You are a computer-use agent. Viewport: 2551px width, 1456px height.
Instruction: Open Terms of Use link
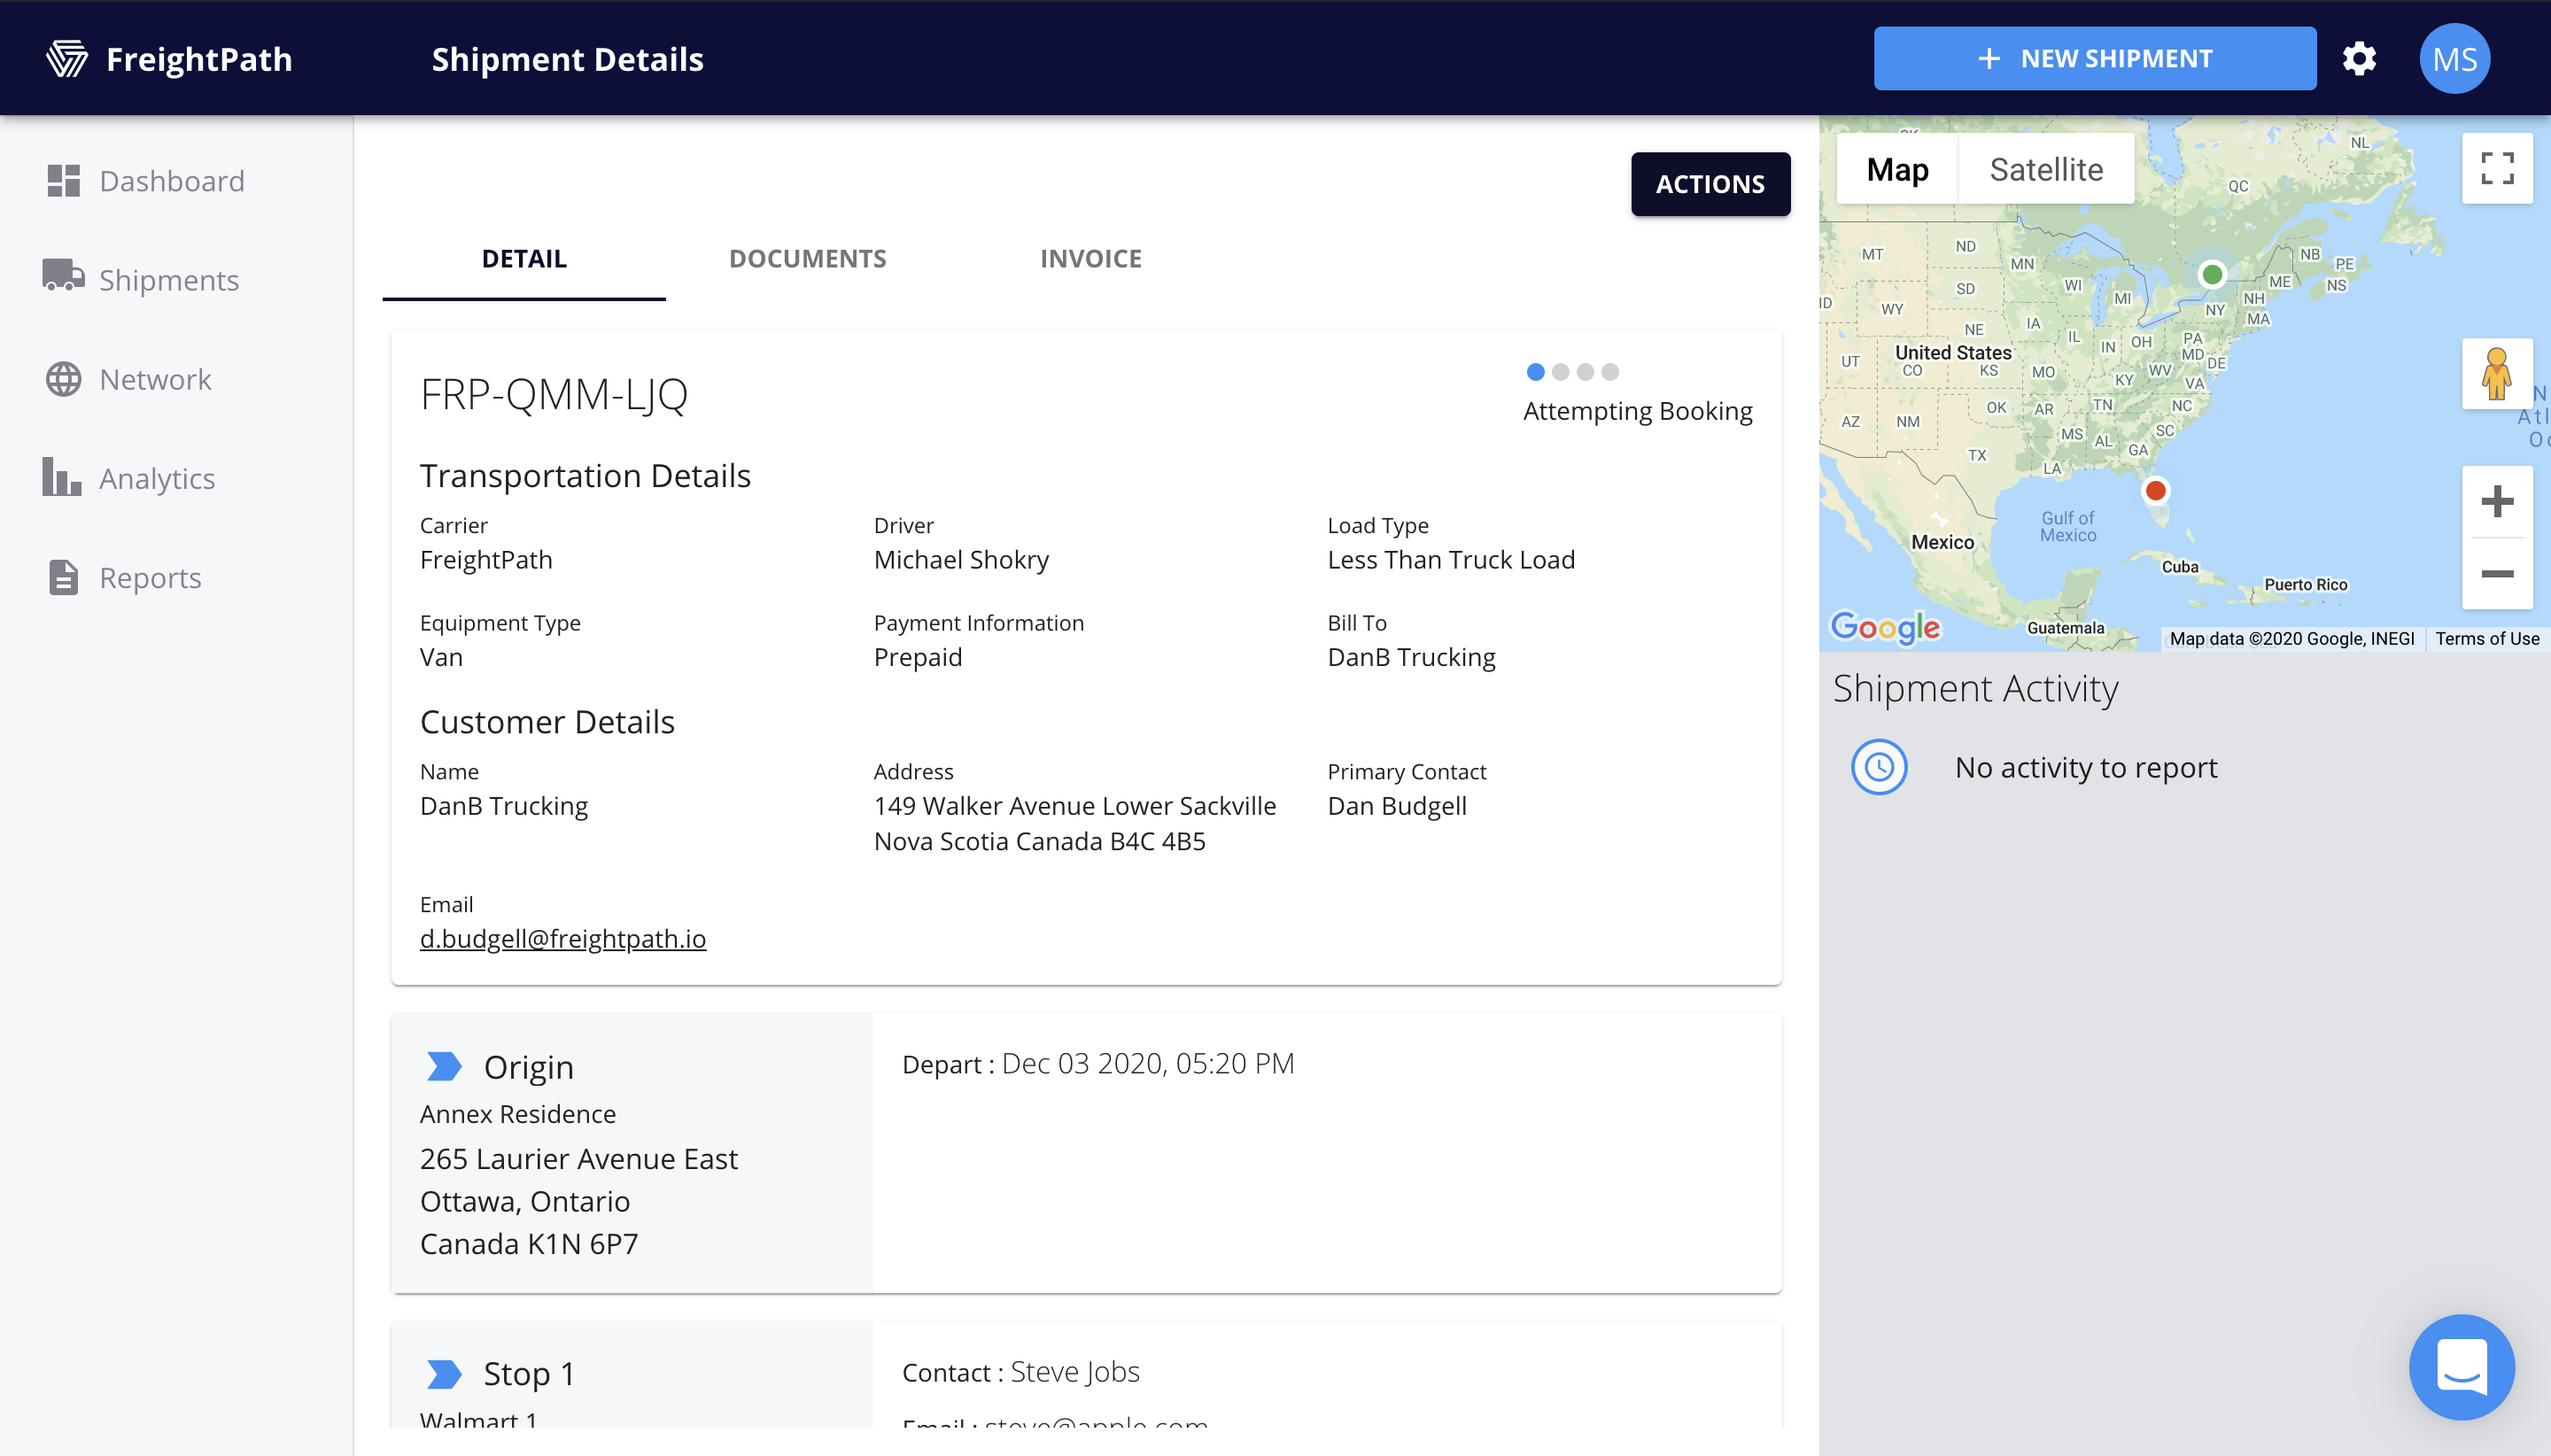coord(2486,638)
